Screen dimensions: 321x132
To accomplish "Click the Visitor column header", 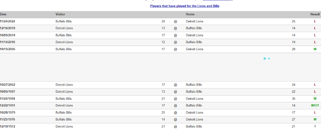I will [60, 14].
